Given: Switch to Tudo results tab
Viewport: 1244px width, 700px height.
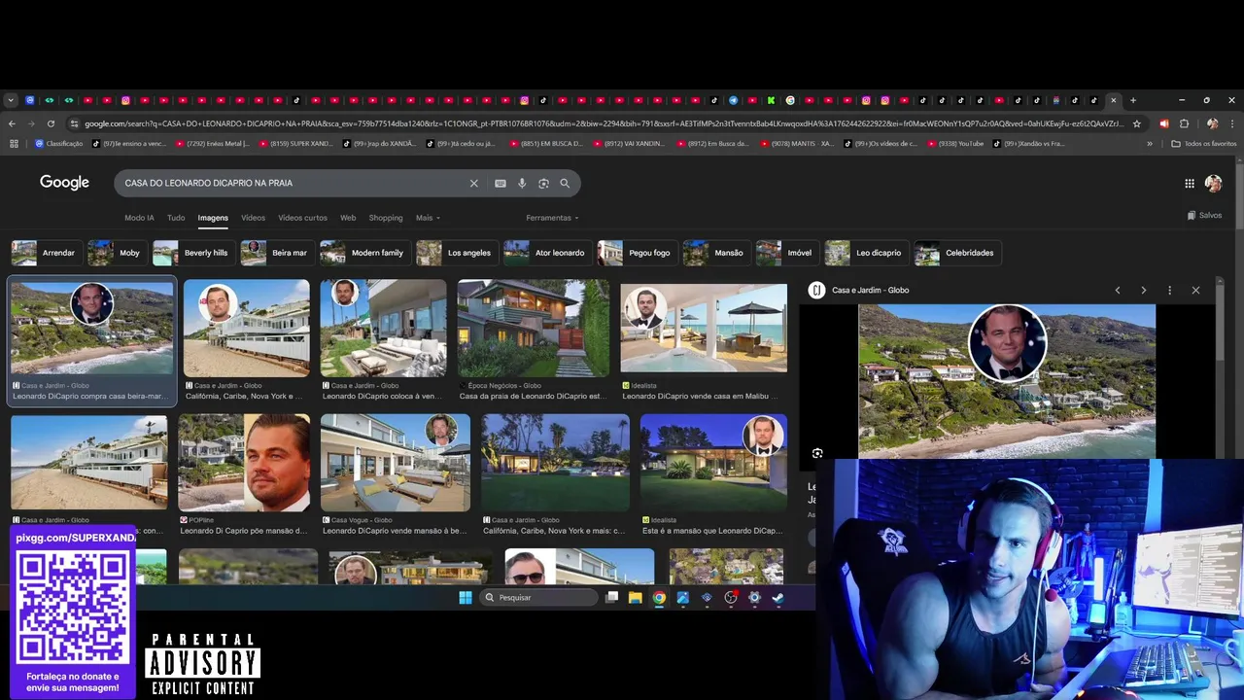Looking at the screenshot, I should tap(176, 218).
